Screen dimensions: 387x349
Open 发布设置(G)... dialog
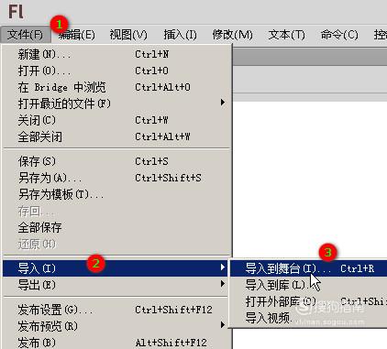click(x=116, y=310)
